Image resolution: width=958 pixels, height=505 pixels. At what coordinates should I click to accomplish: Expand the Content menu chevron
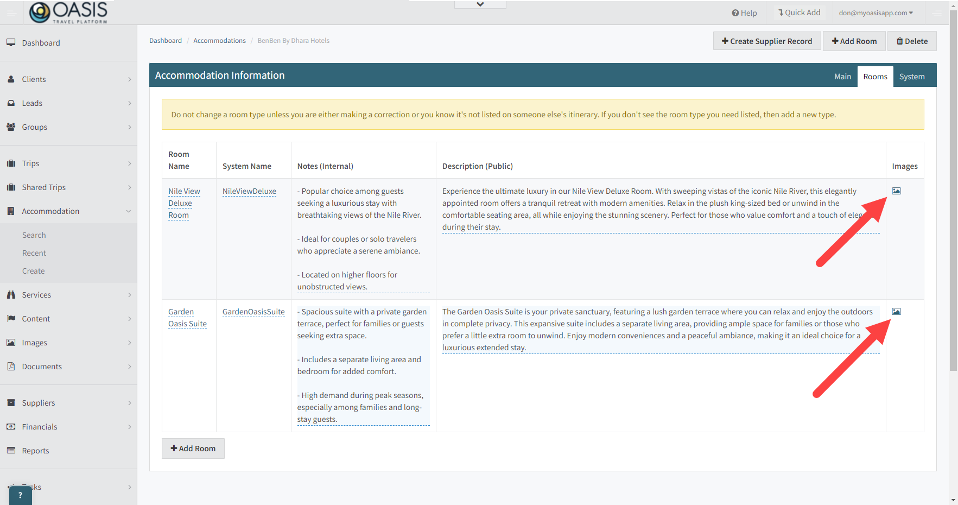[x=129, y=319]
